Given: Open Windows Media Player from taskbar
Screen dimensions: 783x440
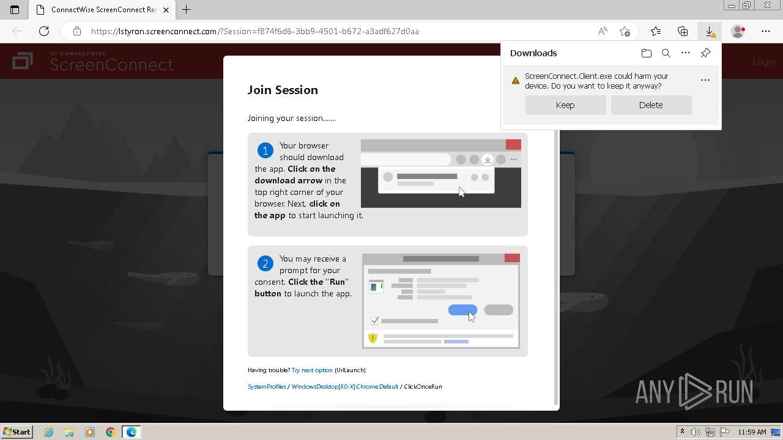Looking at the screenshot, I should pos(90,432).
